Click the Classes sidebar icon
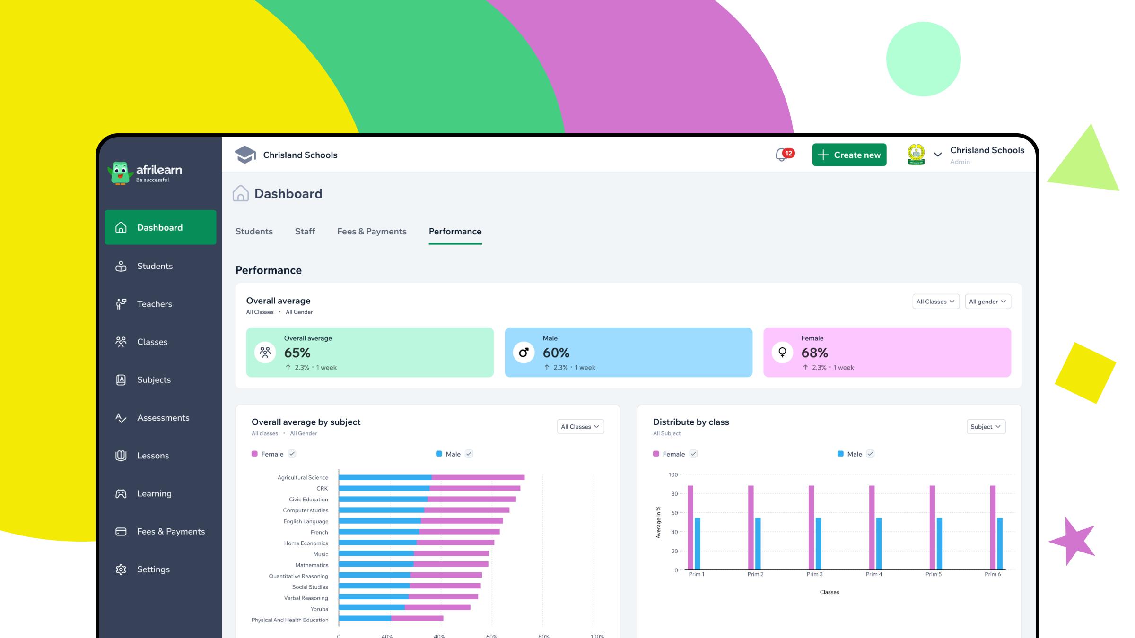This screenshot has width=1135, height=638. (x=121, y=342)
